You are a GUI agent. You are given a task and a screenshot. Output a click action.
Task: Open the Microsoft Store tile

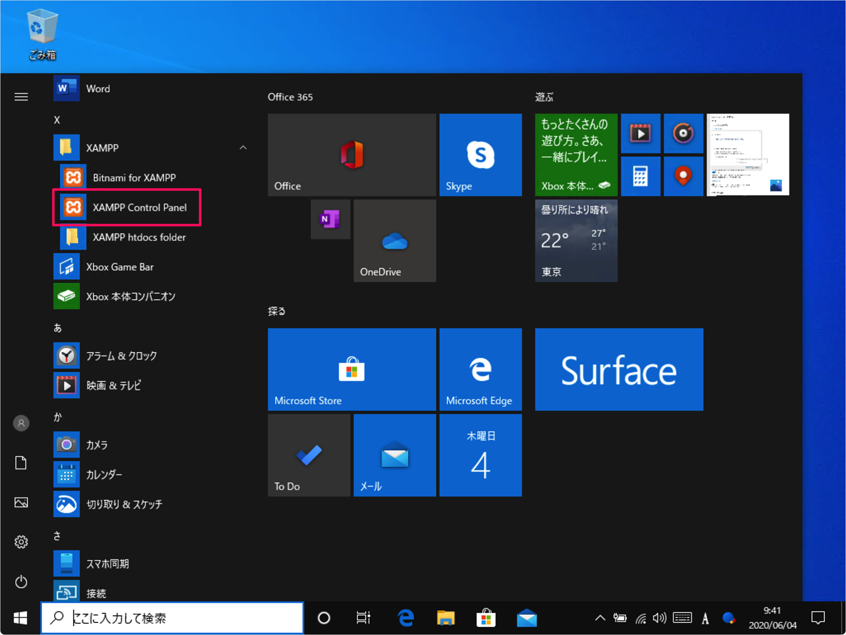(x=352, y=369)
